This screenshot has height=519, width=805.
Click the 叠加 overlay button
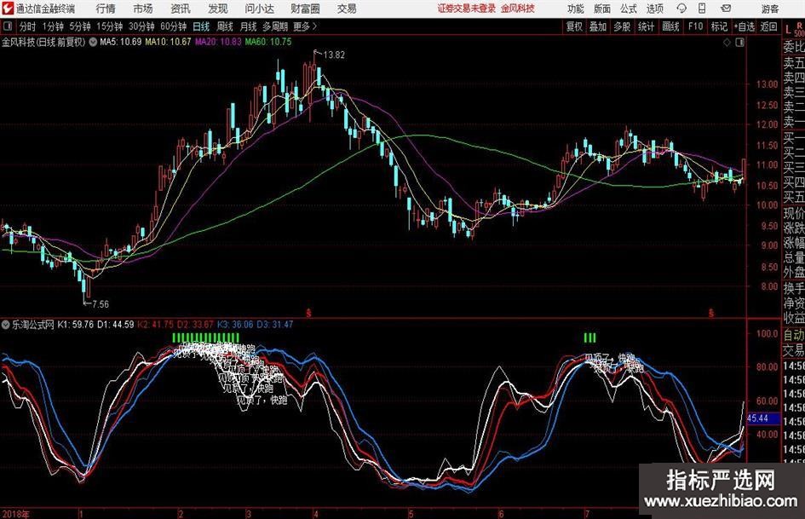tap(598, 26)
